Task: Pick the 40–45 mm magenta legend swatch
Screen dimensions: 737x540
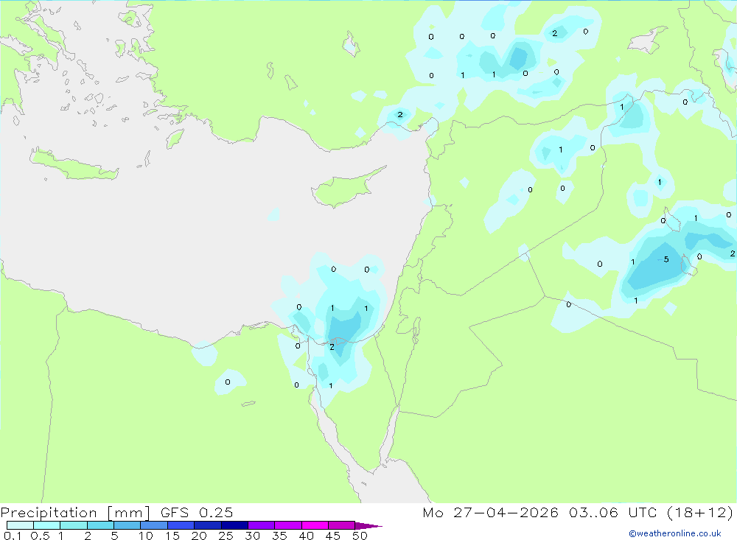Action: coord(315,525)
